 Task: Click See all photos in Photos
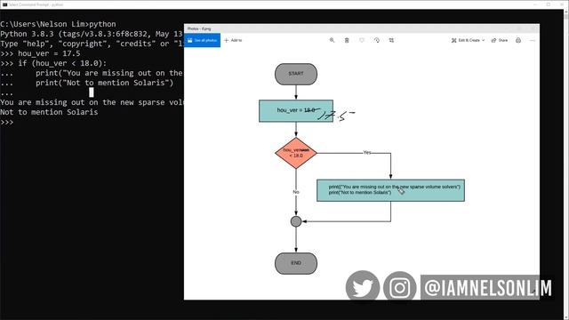[202, 40]
